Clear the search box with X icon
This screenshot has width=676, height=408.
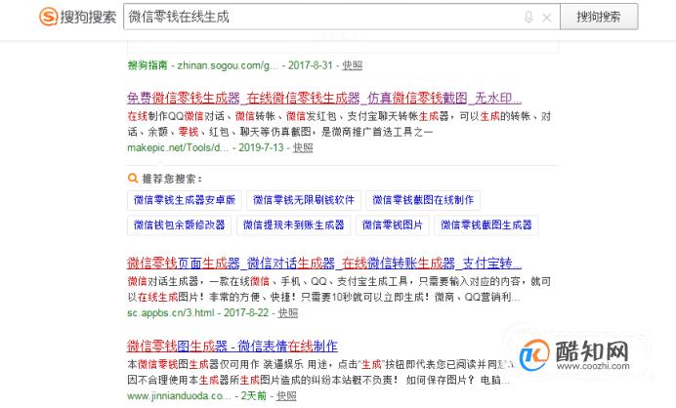click(547, 18)
